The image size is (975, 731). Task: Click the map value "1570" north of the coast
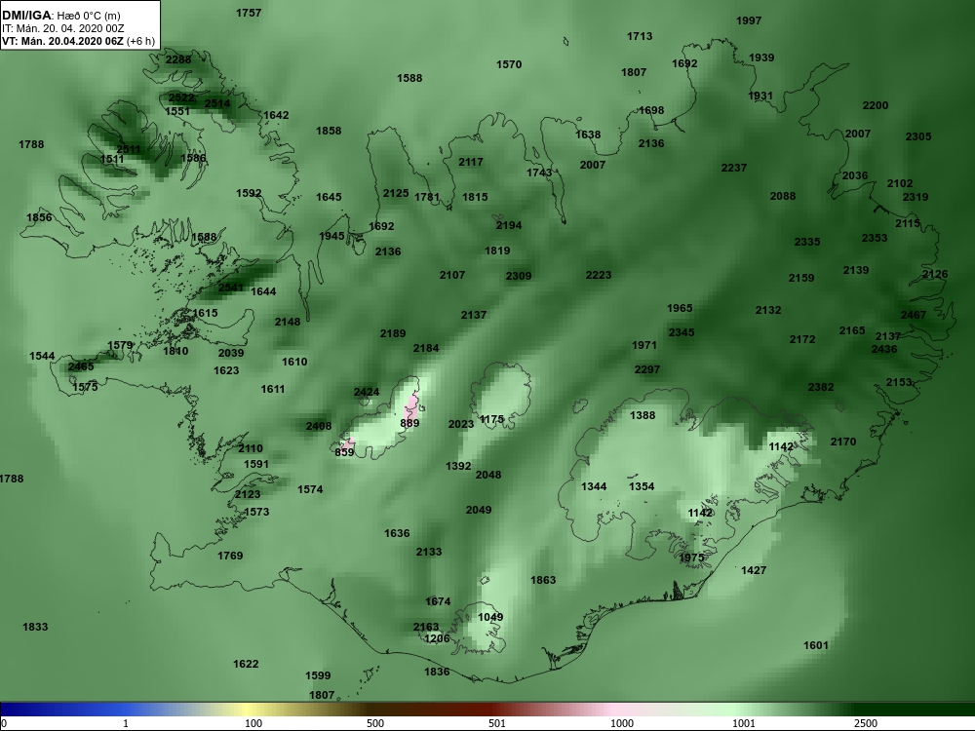[x=509, y=64]
